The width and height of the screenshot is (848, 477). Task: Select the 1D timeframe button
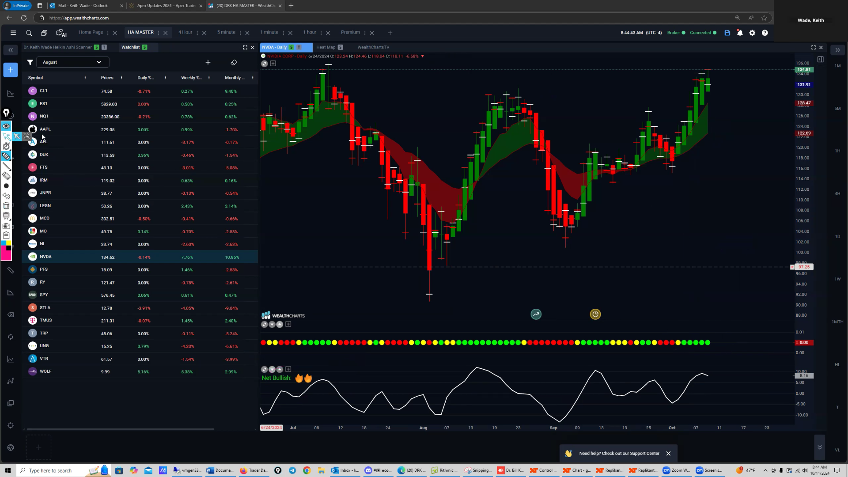point(837,237)
